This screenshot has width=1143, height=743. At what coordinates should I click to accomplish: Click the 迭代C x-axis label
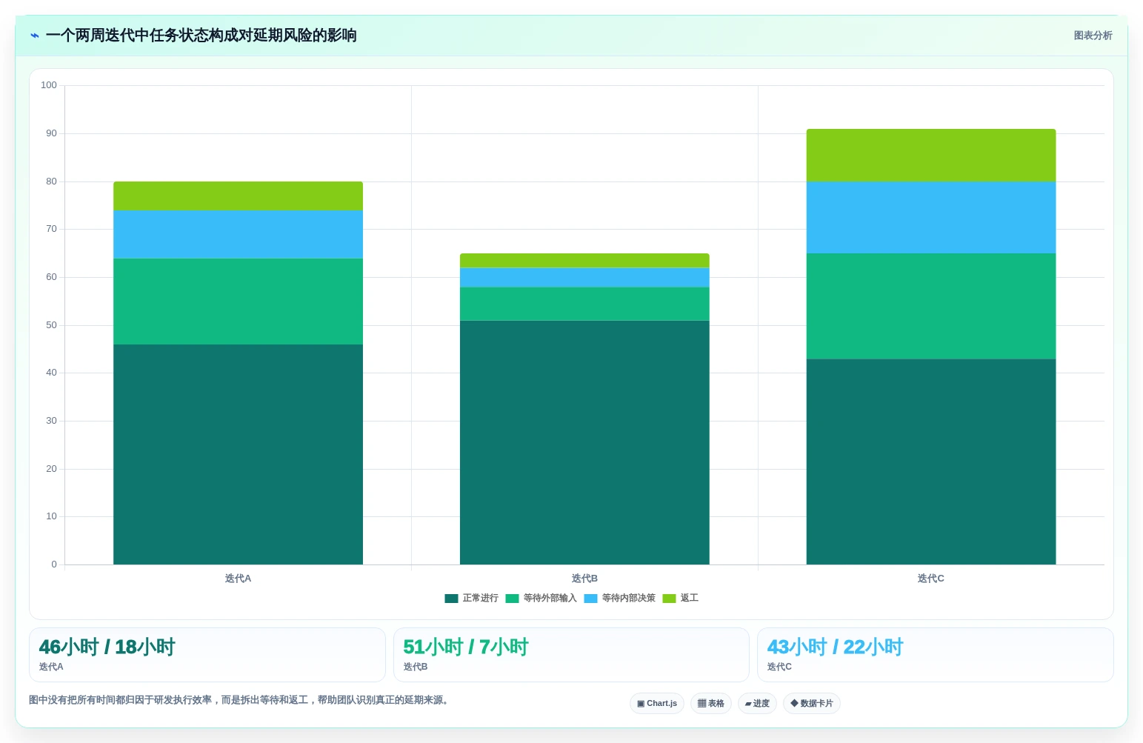coord(931,579)
